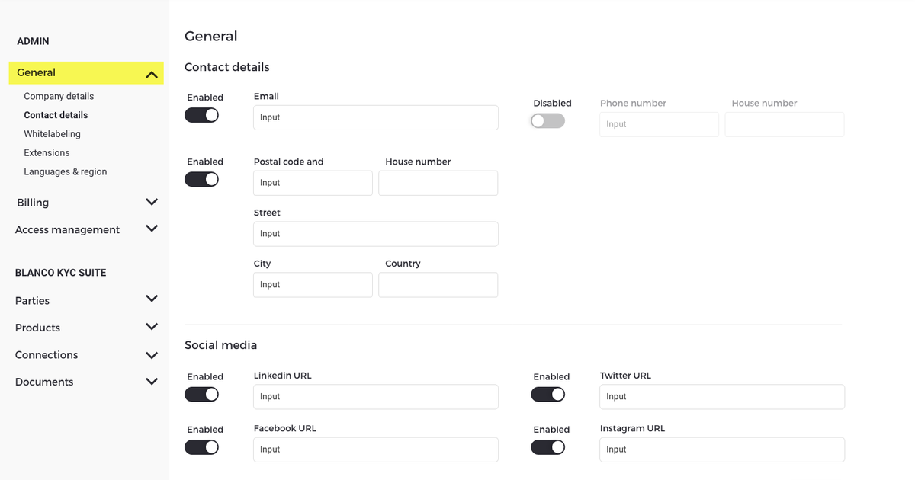
Task: Disable the Postal code address toggle
Action: [x=201, y=180]
